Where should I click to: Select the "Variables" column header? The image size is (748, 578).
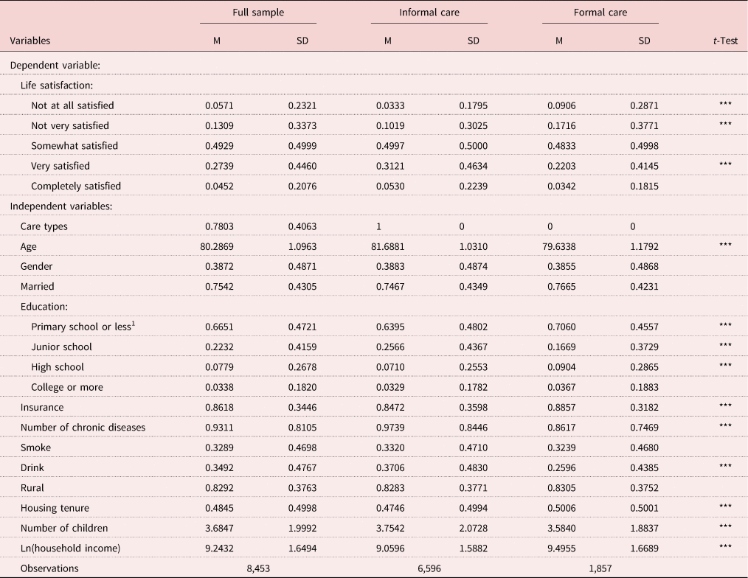click(30, 41)
